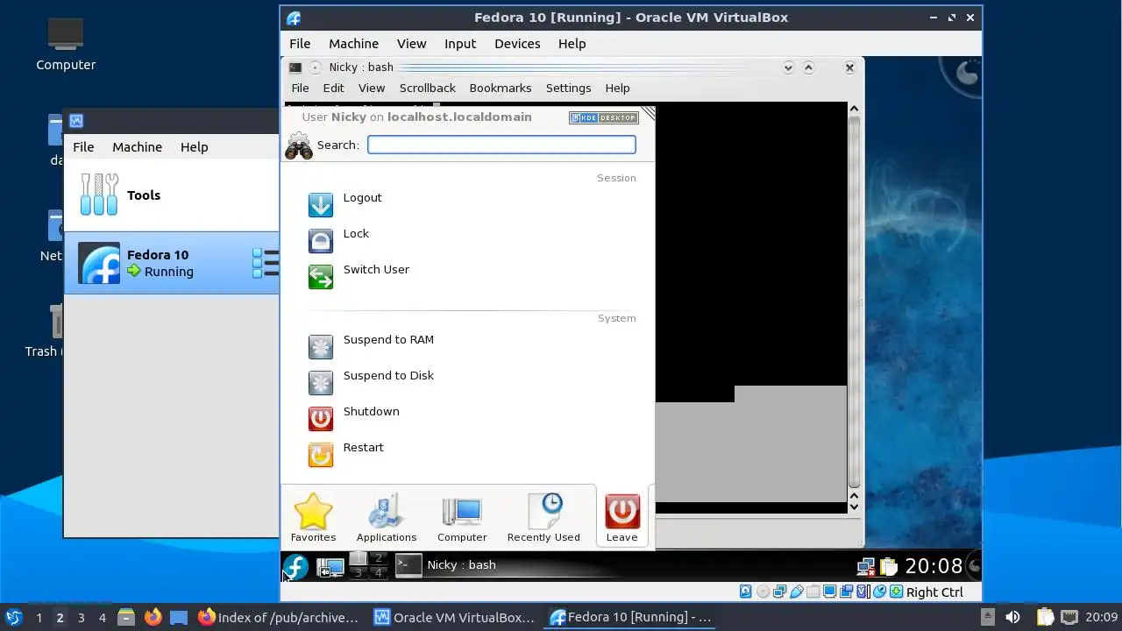
Task: Switch to the Favorites tab
Action: pyautogui.click(x=313, y=518)
